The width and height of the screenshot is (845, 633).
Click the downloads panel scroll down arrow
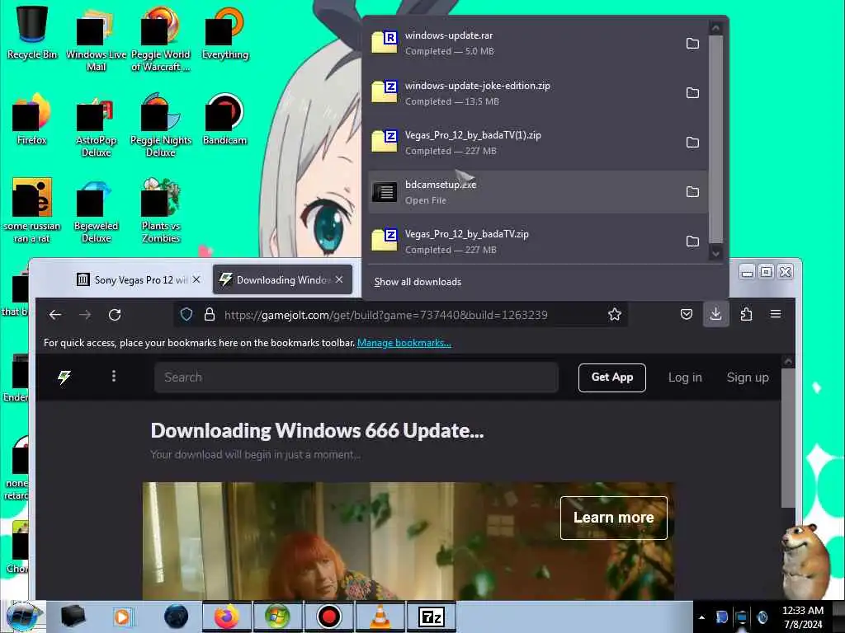tap(715, 253)
